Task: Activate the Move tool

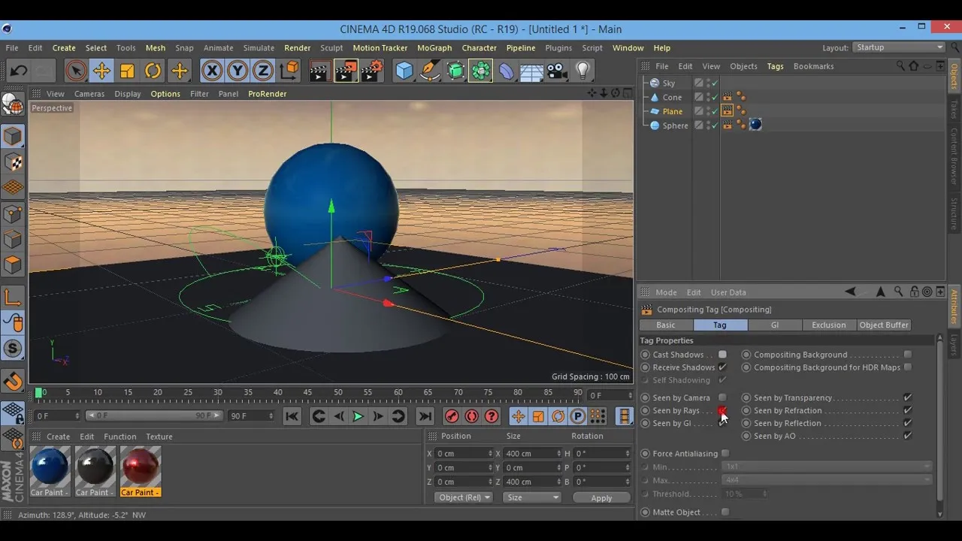Action: click(x=101, y=71)
